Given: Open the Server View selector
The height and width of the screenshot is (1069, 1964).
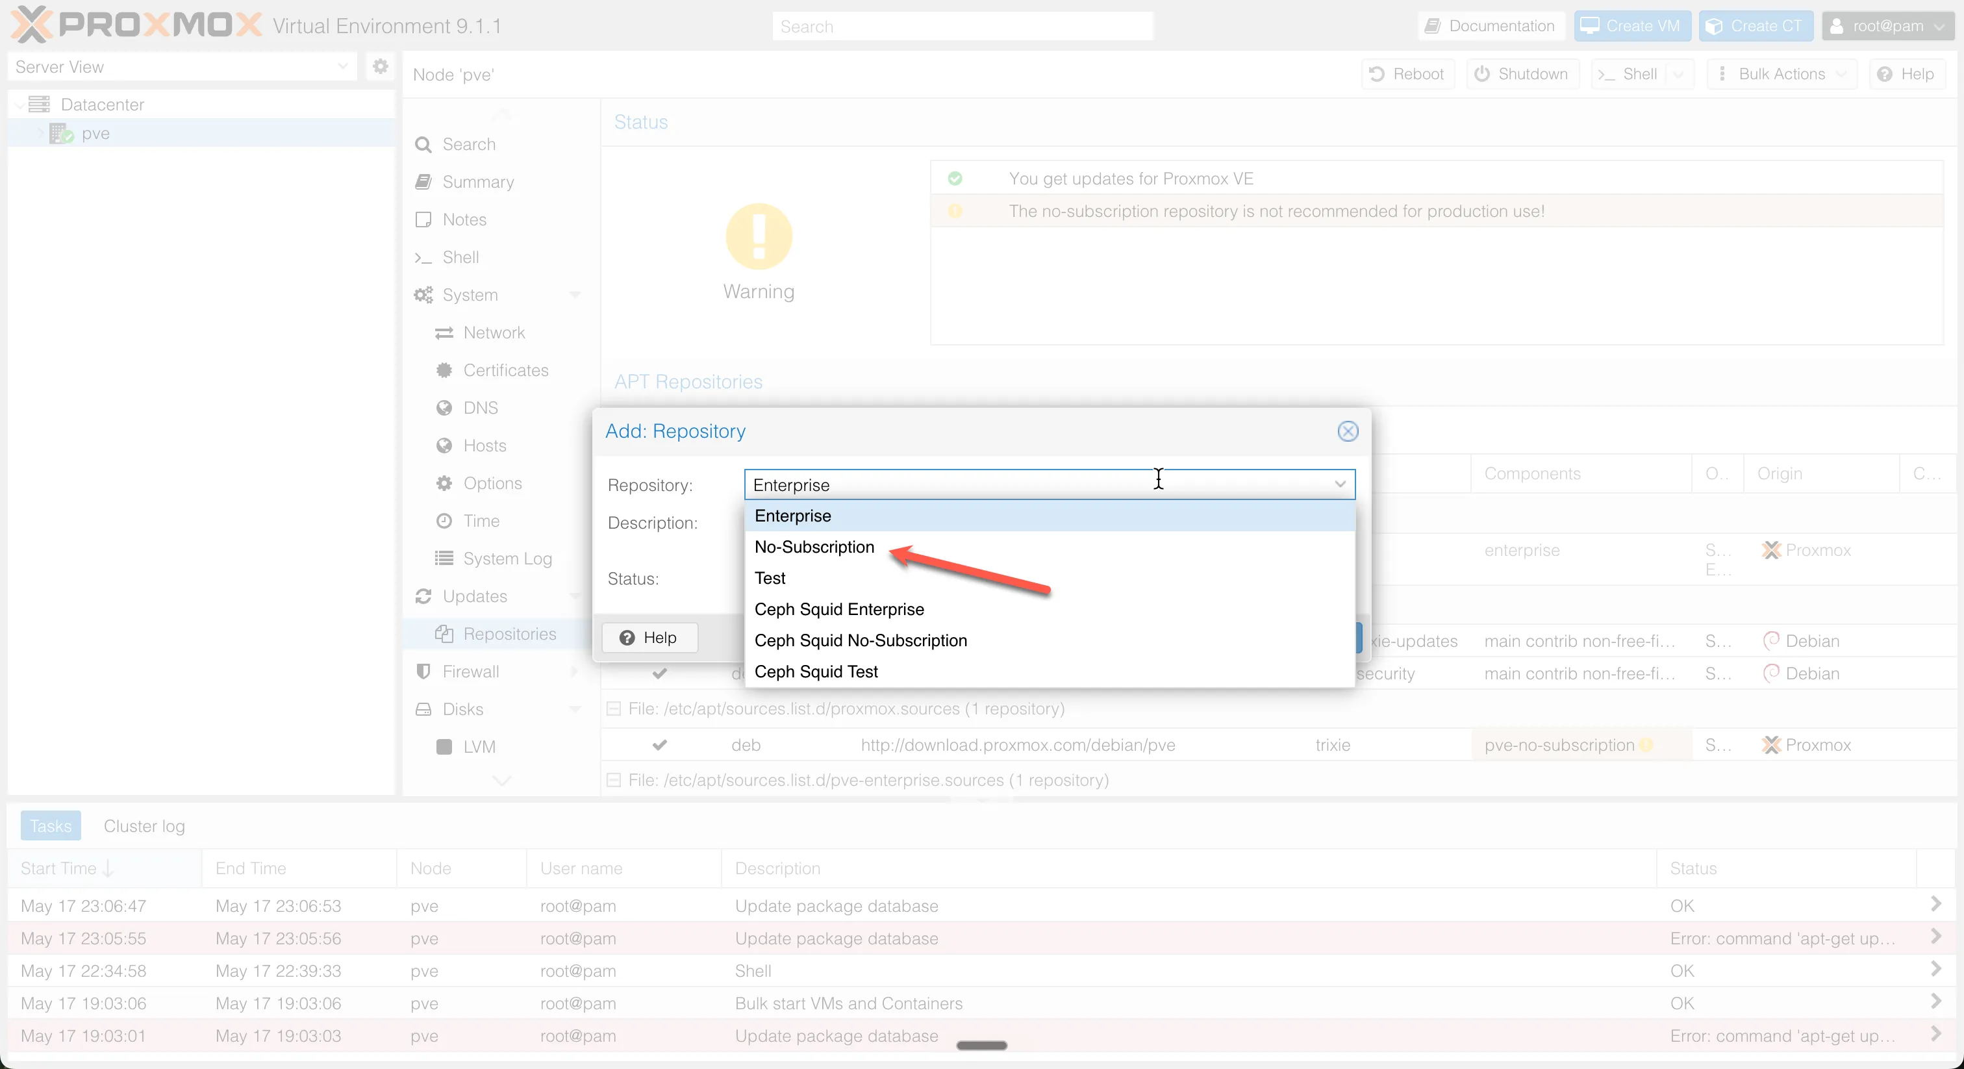Looking at the screenshot, I should pos(181,66).
